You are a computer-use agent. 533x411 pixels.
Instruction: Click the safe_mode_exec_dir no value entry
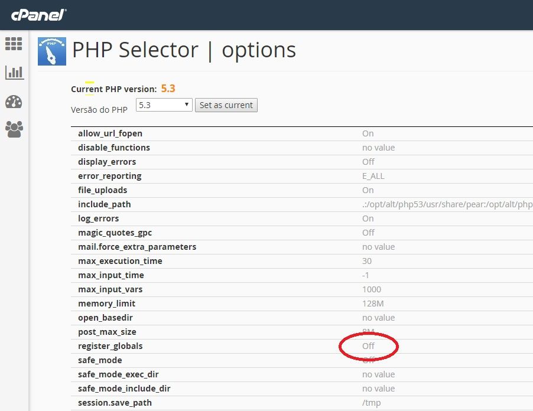tap(378, 374)
